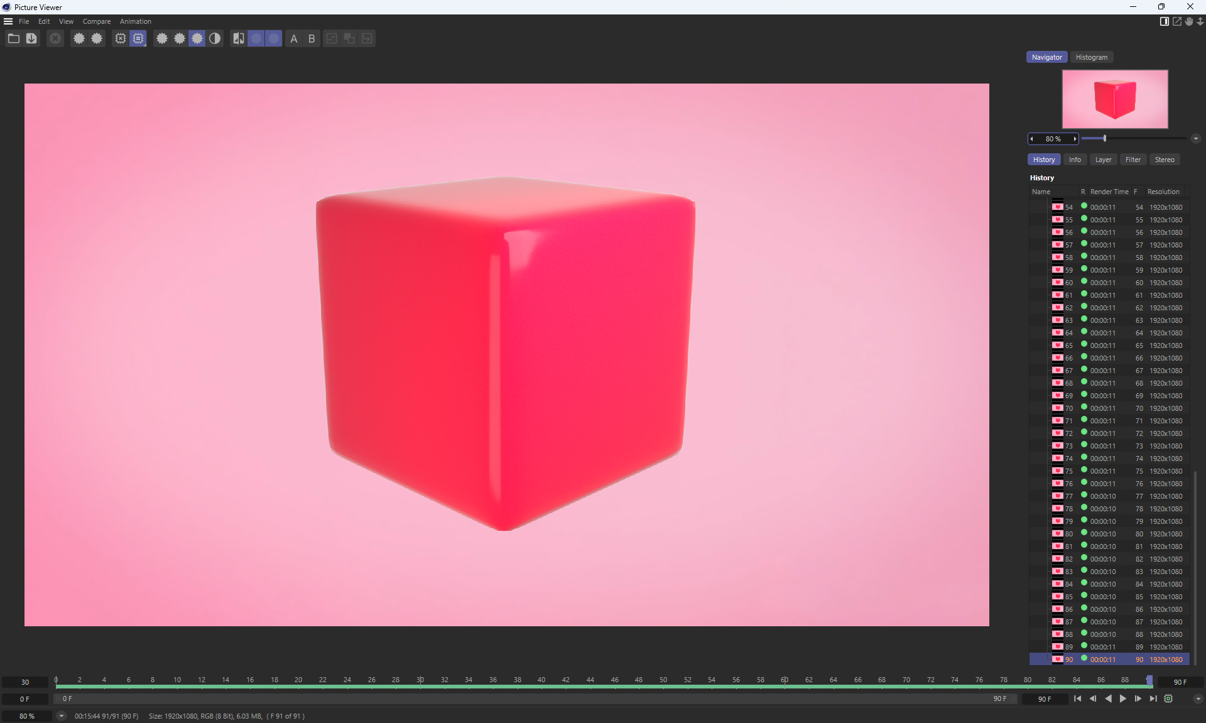Jump to the last frame button
Screen dimensions: 1206x723
1153,699
